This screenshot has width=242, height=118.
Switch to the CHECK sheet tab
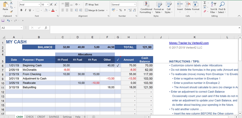[x=30, y=116]
